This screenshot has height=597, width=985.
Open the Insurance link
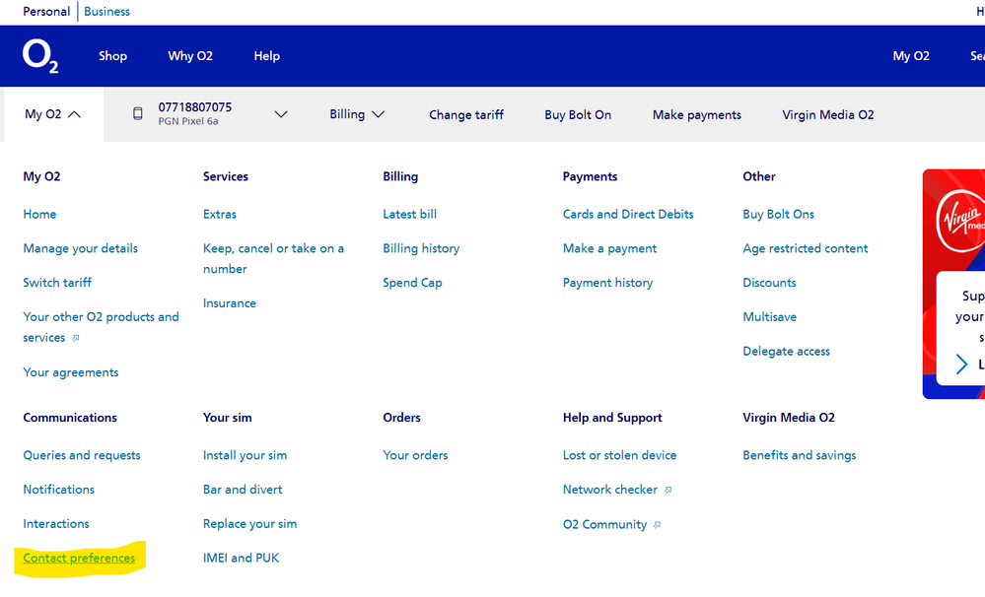[230, 303]
